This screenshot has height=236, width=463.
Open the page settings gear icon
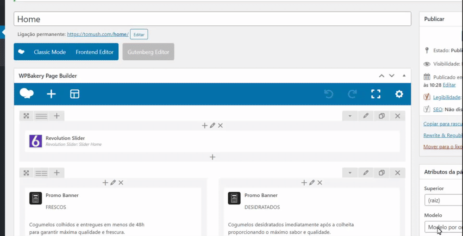pos(399,94)
